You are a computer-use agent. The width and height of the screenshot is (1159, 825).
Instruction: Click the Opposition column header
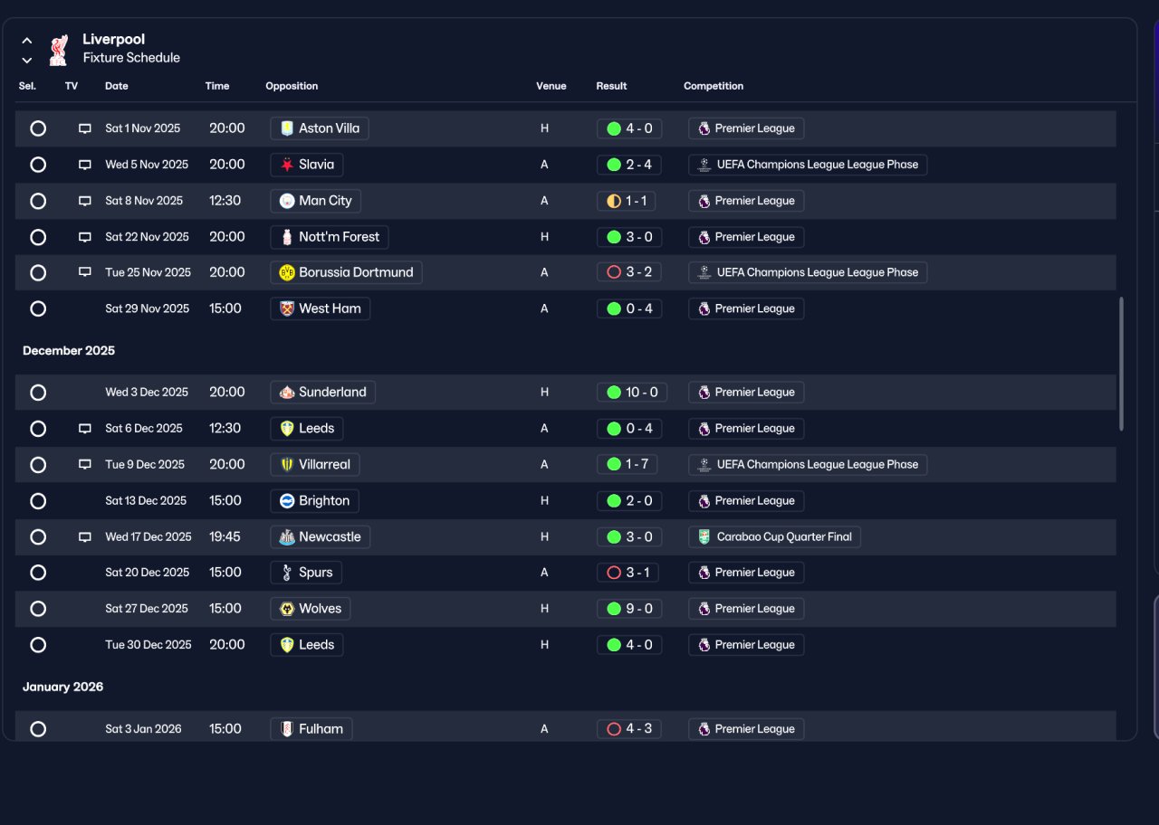(292, 86)
